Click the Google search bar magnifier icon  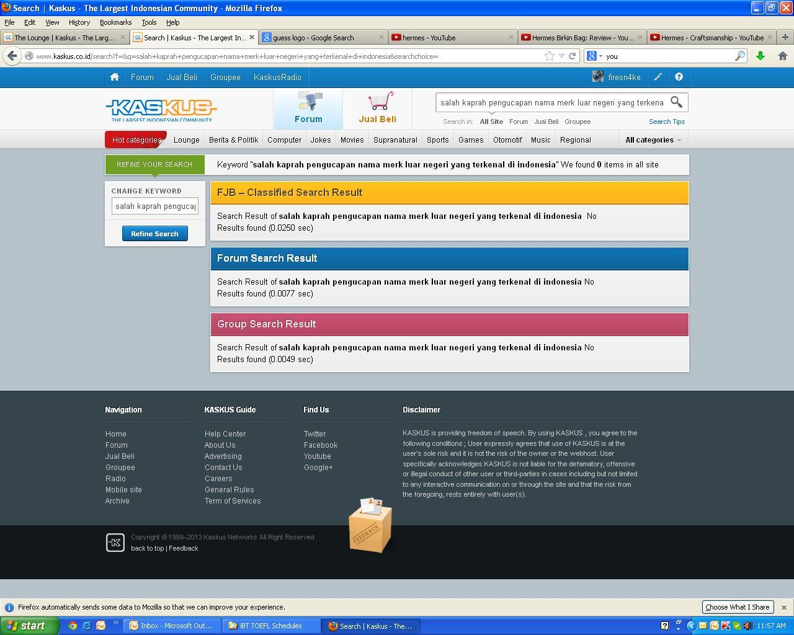pyautogui.click(x=739, y=56)
